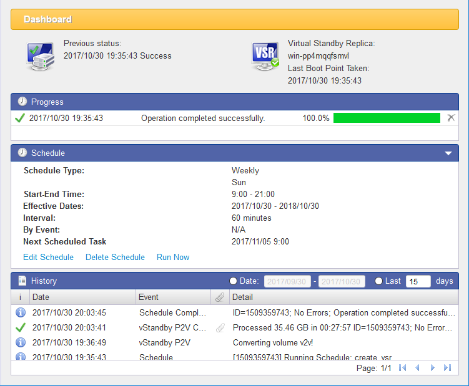Click the Last days number input field

click(418, 281)
